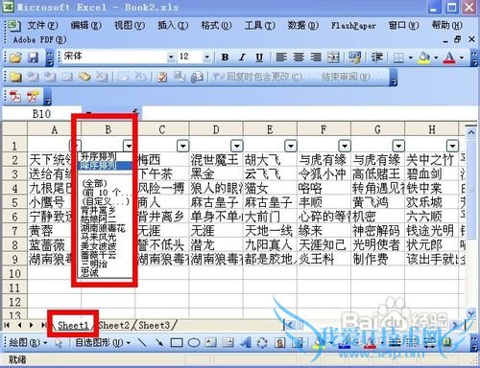Choose 升序排列 in filter list
This screenshot has height=368, width=480.
pyautogui.click(x=99, y=156)
